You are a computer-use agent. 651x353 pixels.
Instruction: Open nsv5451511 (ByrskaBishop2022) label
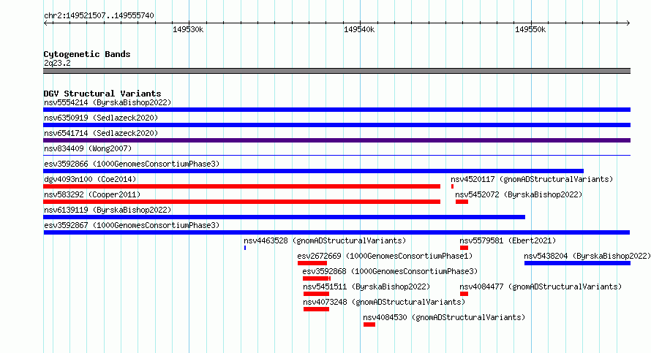coord(366,286)
